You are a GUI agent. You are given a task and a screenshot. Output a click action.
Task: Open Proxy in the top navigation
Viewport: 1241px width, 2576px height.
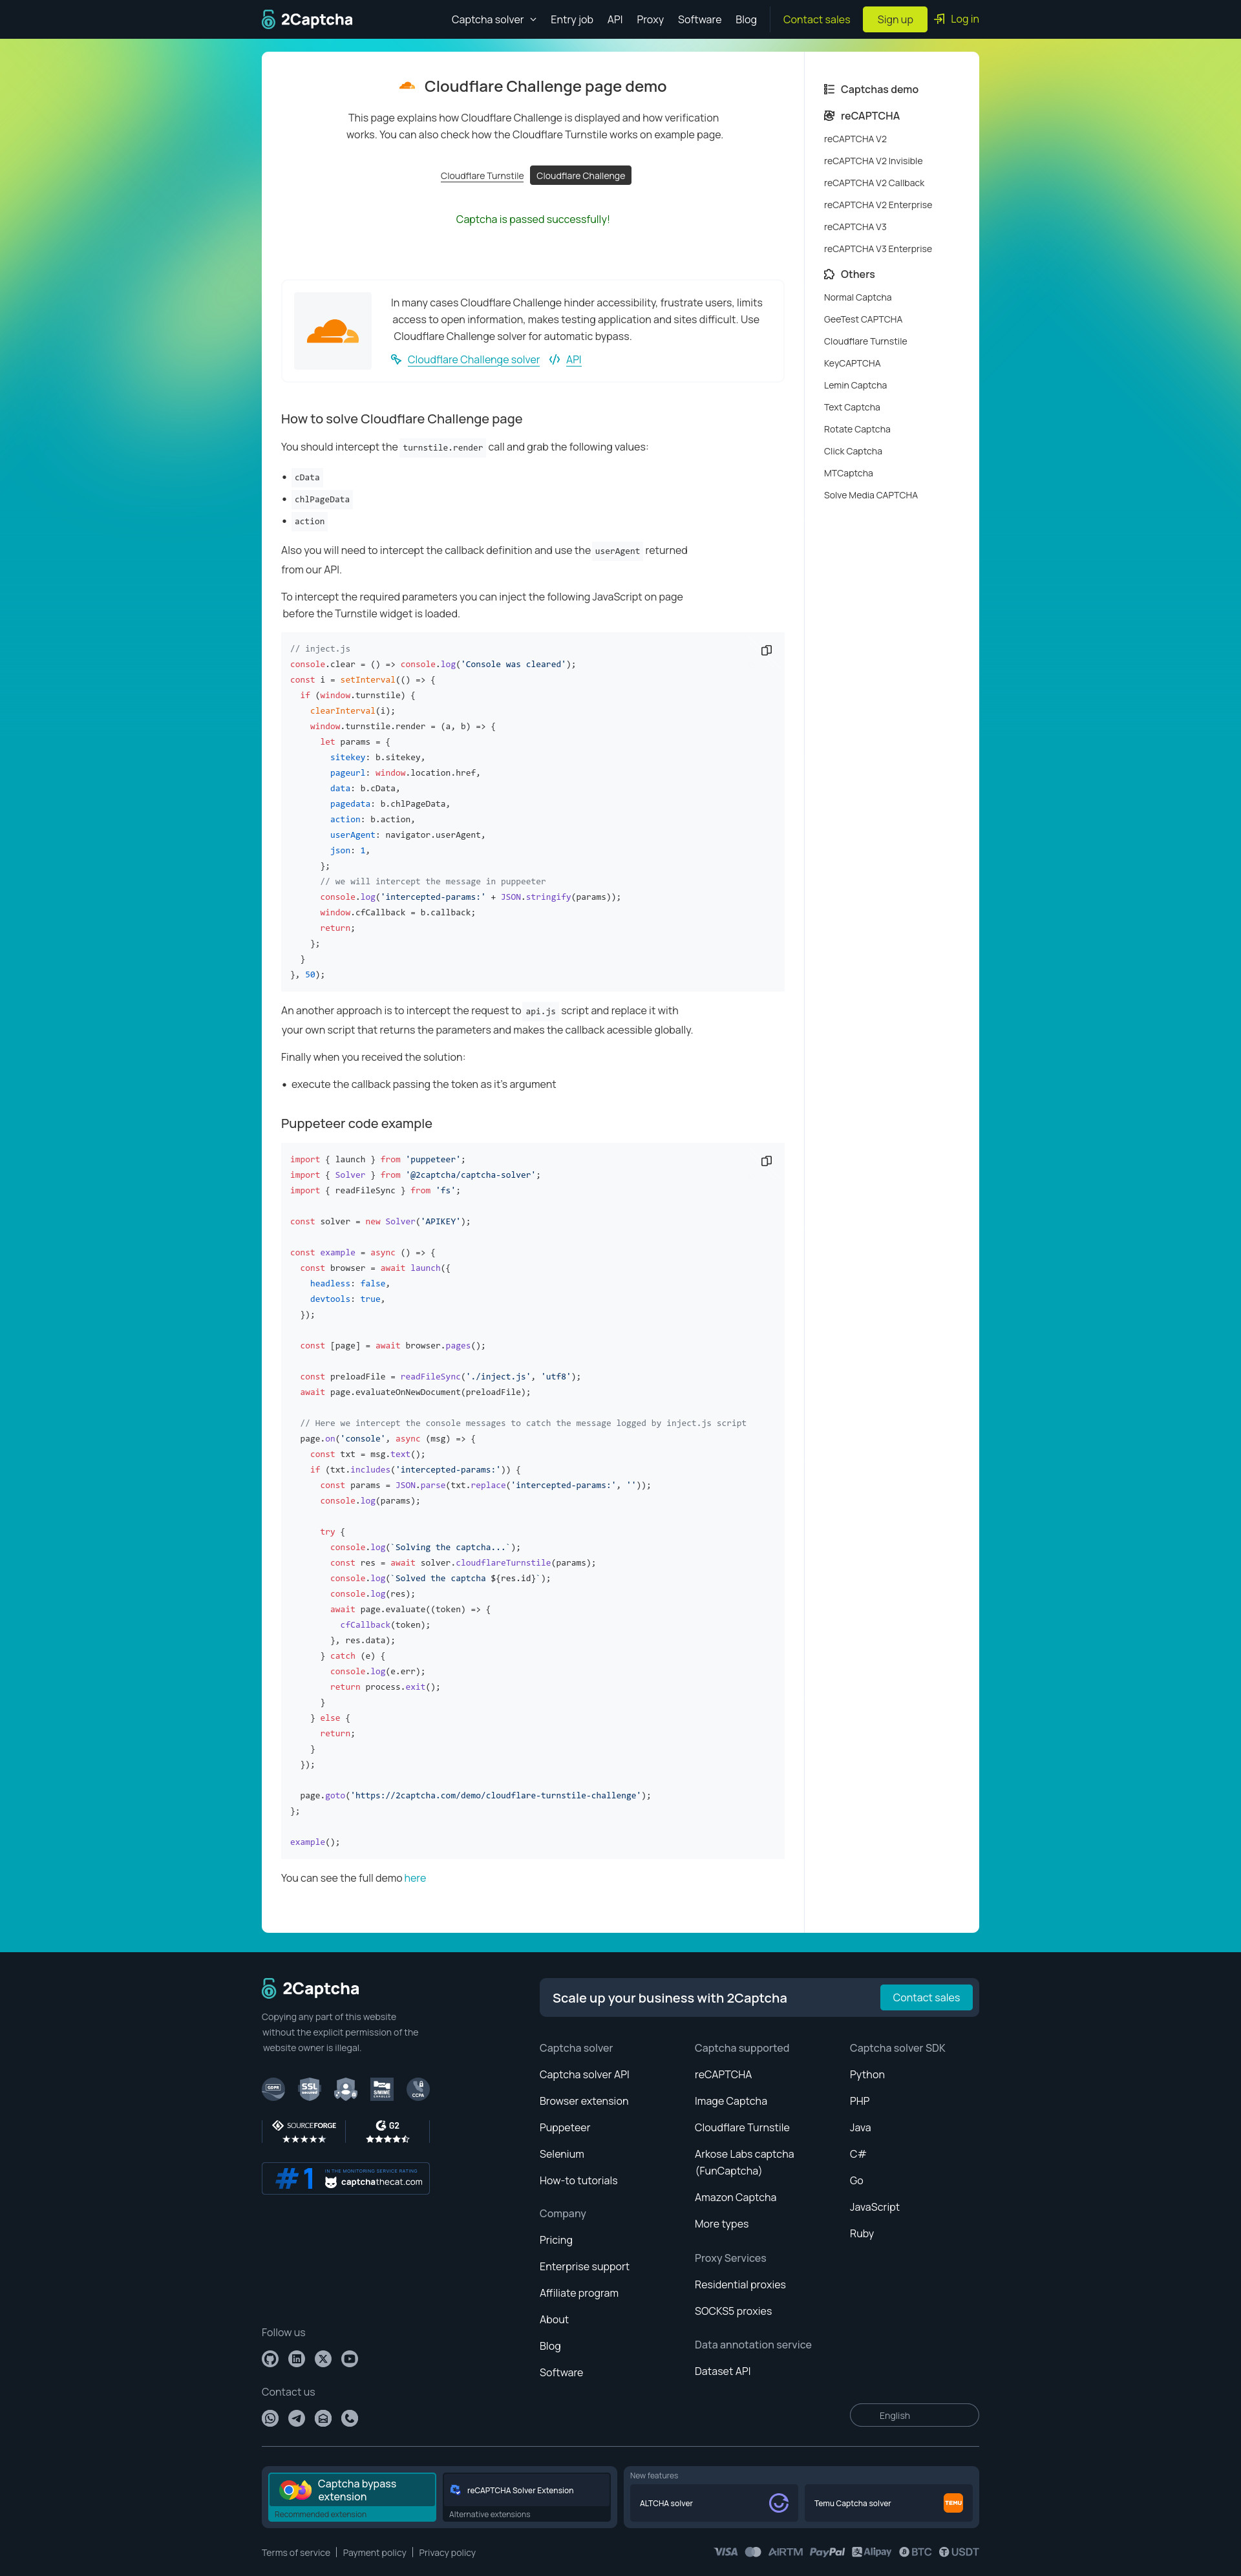tap(650, 19)
